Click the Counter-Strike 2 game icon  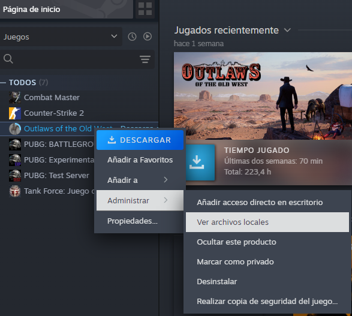[x=15, y=113]
